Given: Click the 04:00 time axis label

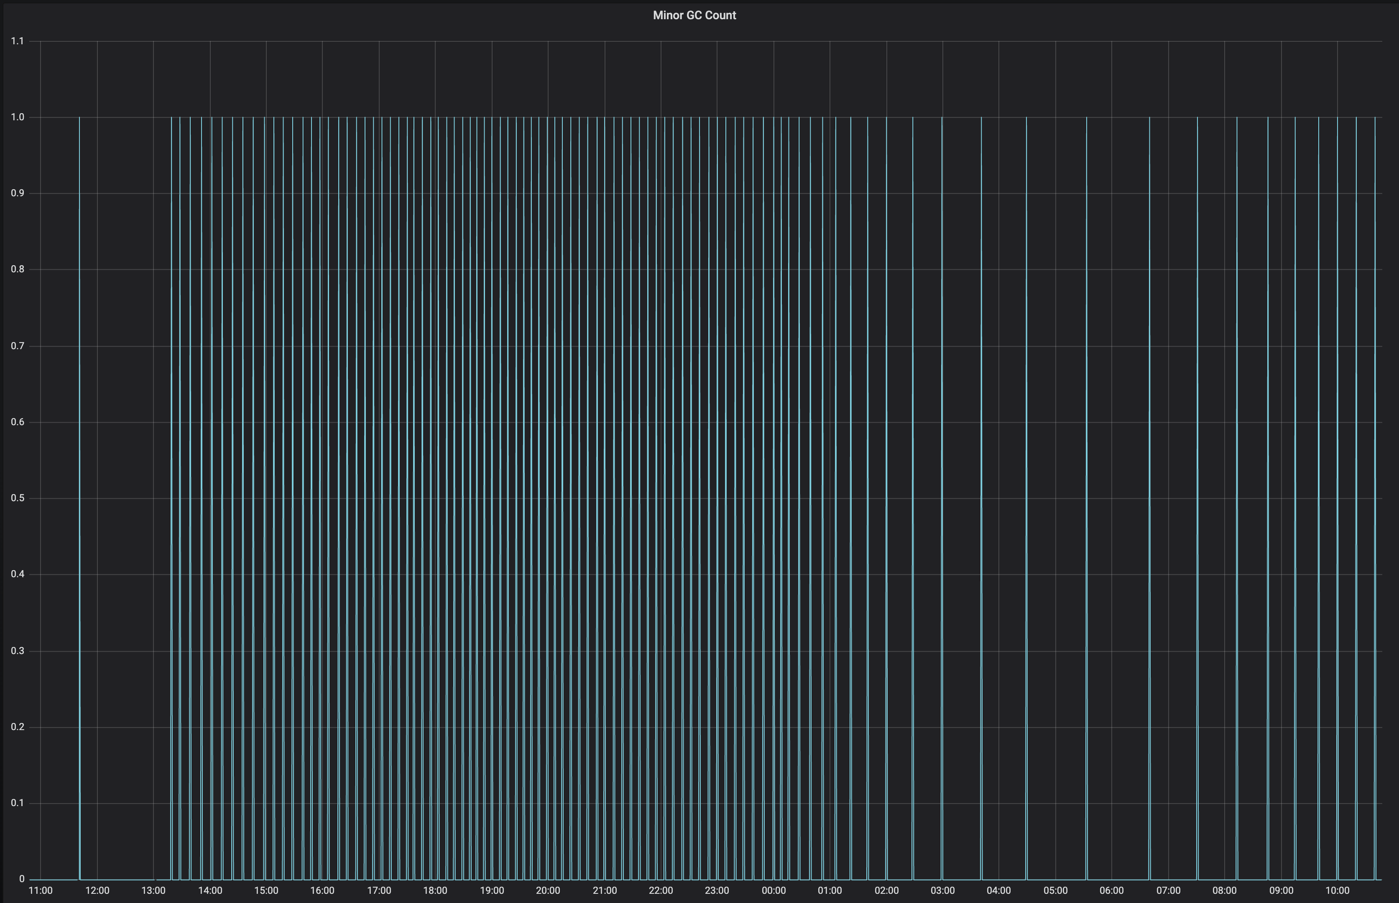Looking at the screenshot, I should pos(999,891).
